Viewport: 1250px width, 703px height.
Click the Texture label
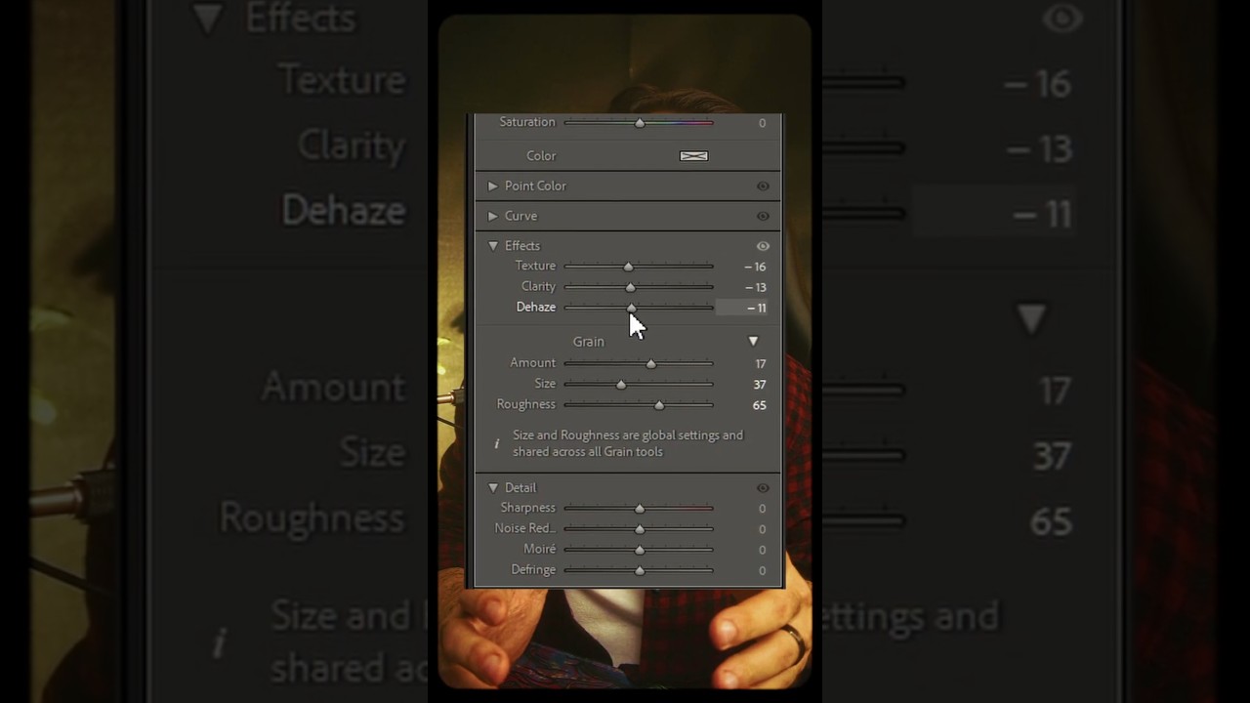[x=535, y=266]
